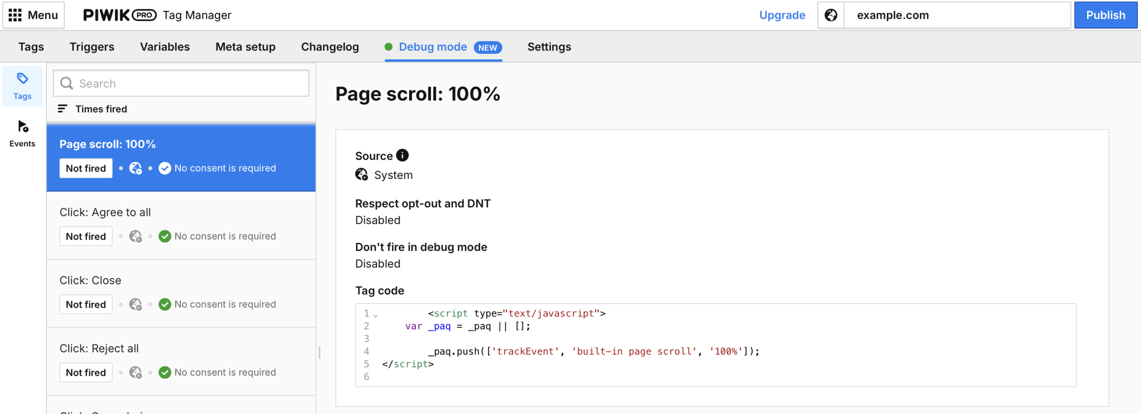This screenshot has width=1141, height=414.
Task: Select the Page scroll: 100% tag
Action: (x=181, y=158)
